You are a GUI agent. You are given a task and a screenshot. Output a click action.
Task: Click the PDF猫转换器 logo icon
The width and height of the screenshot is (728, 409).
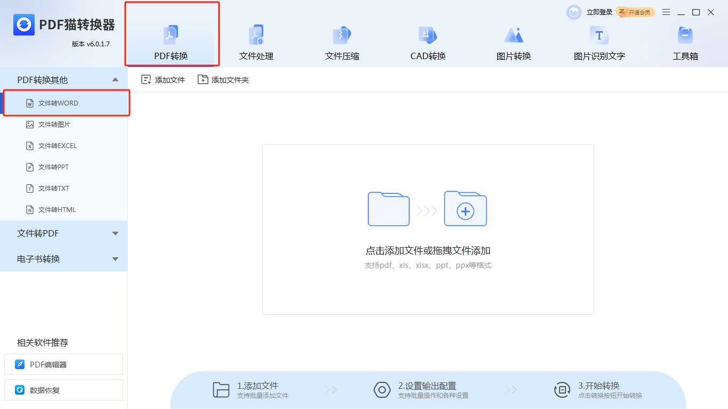[x=24, y=24]
